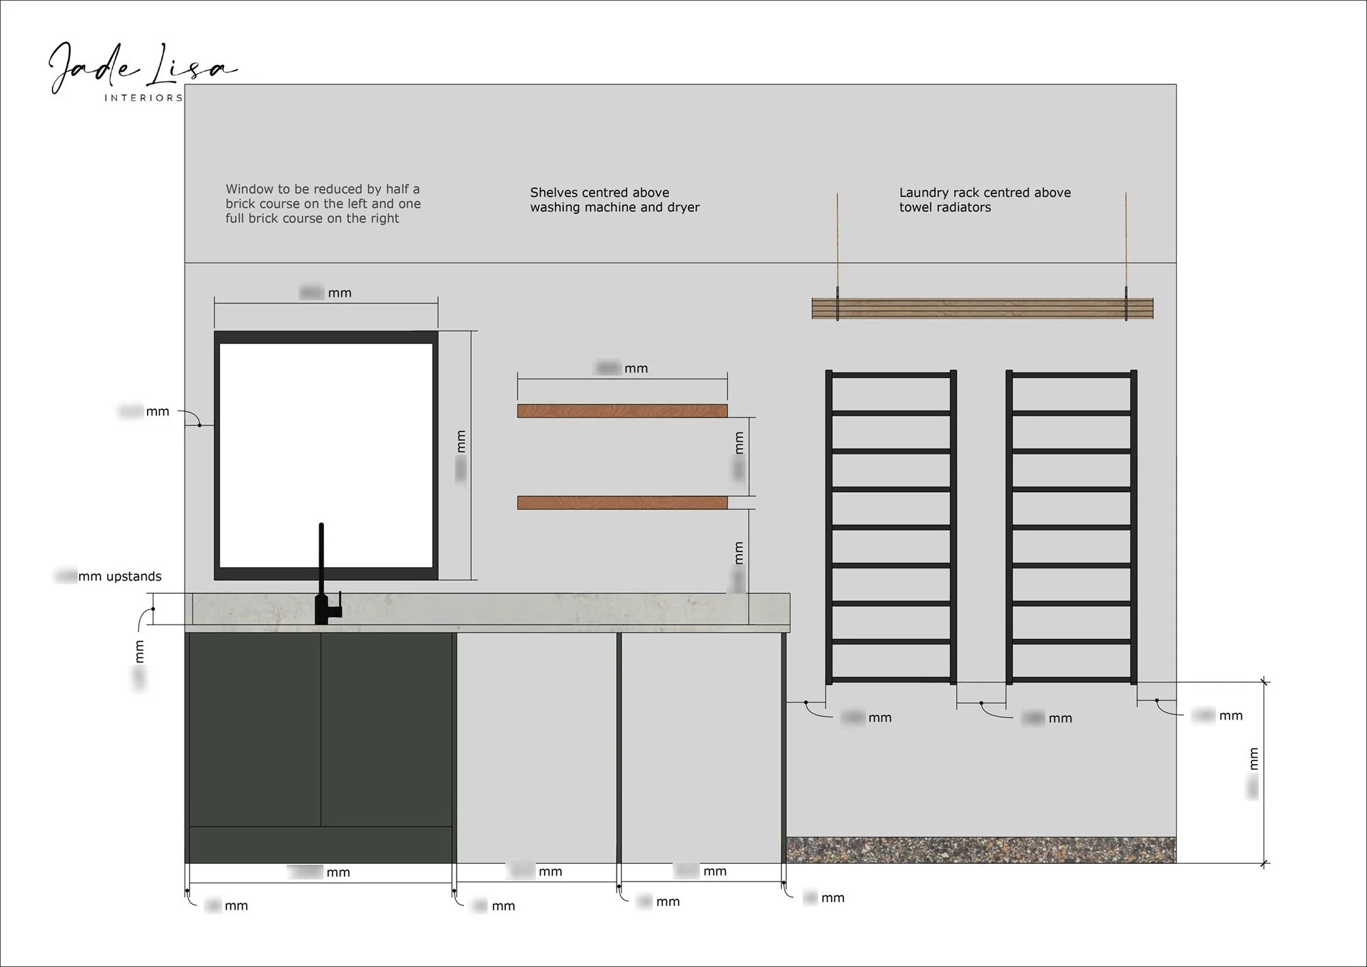The width and height of the screenshot is (1367, 967).
Task: Click the upper wooden shelf
Action: click(x=622, y=411)
